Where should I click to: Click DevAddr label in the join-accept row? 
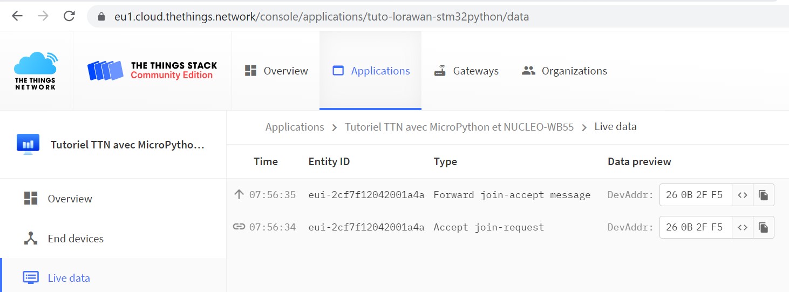(x=631, y=195)
